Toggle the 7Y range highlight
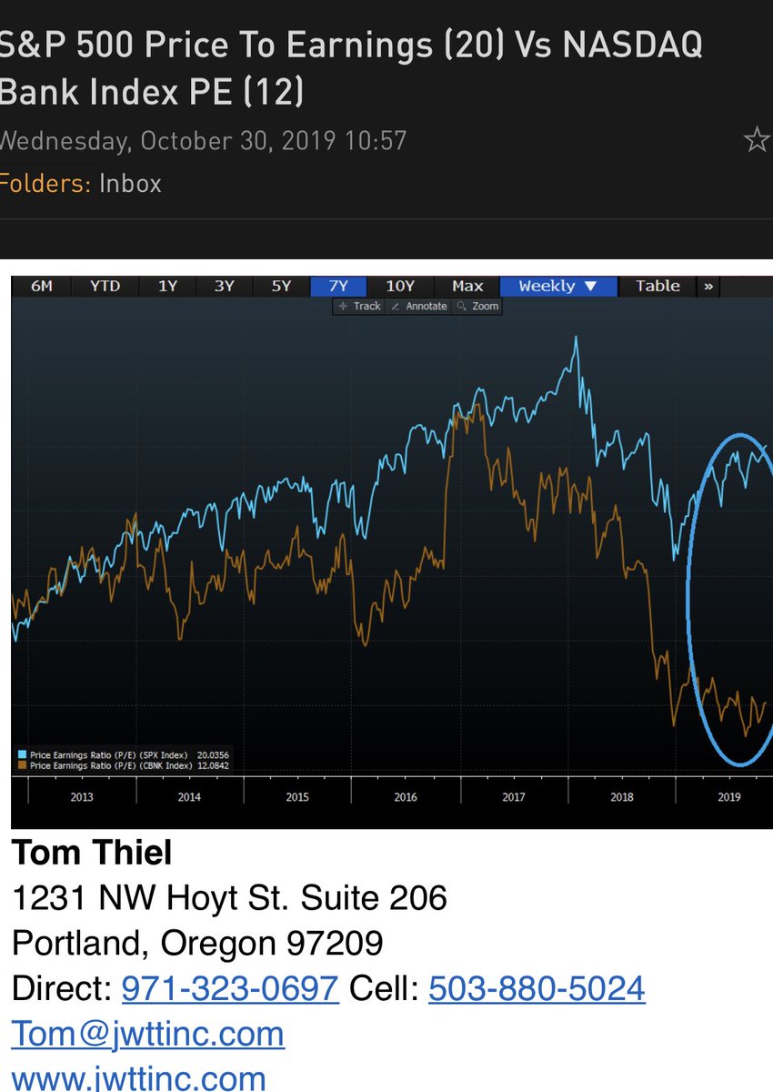 point(337,286)
